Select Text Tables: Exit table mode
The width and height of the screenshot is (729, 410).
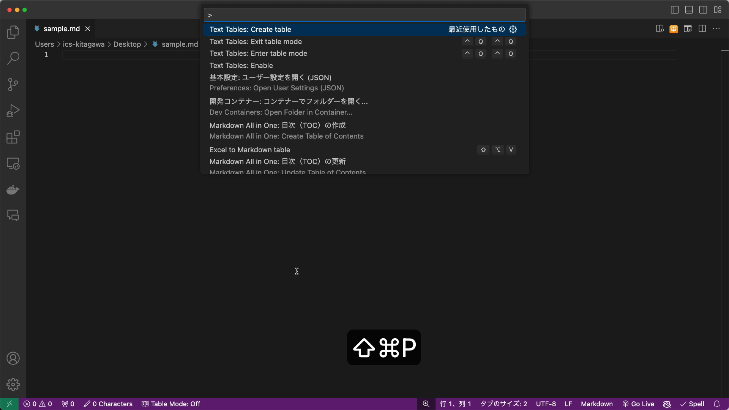[x=256, y=41]
